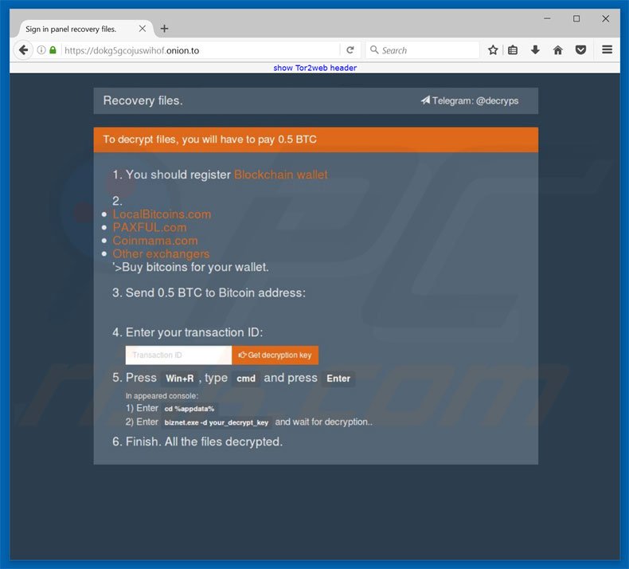Reload the page with the refresh icon
Viewport: 629px width, 569px height.
[x=350, y=49]
